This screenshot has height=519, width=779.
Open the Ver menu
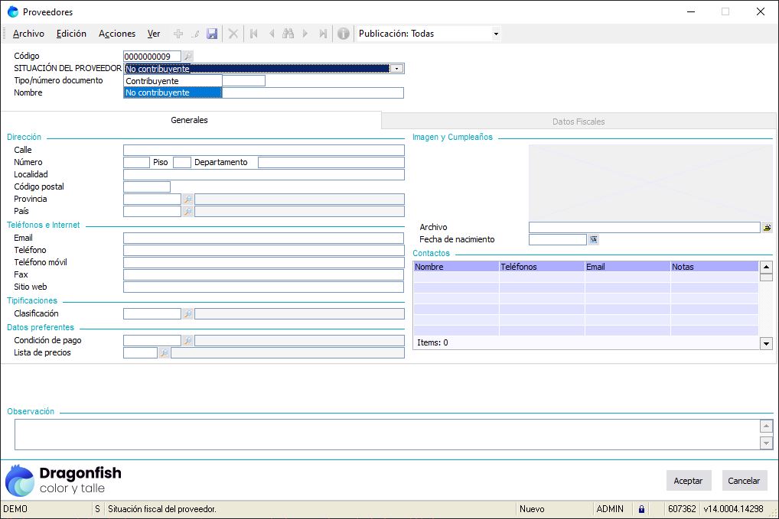154,34
